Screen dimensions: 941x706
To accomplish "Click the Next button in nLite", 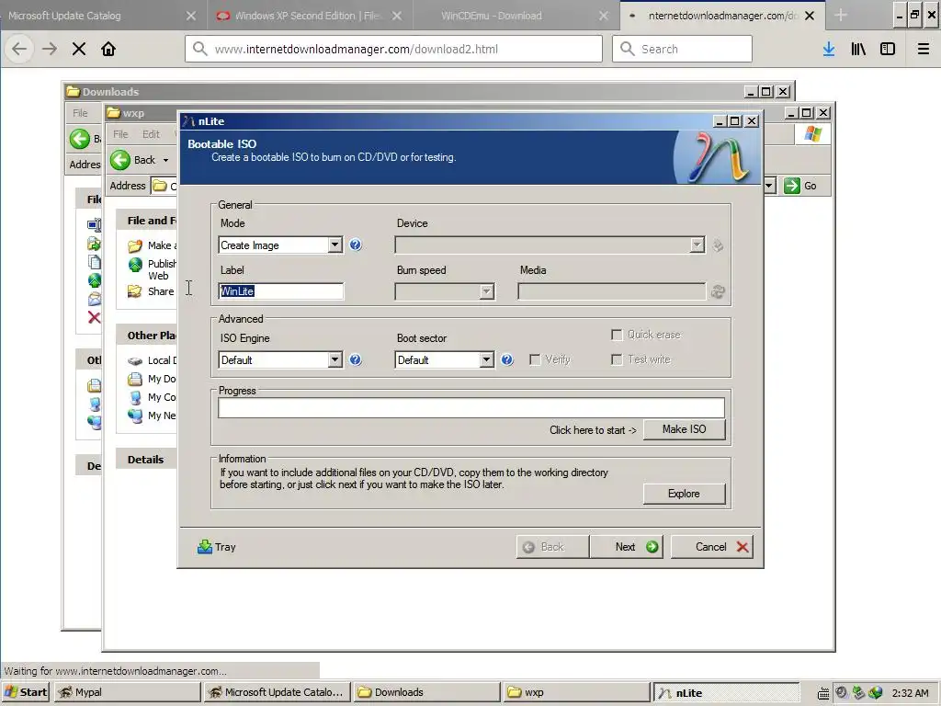I will pyautogui.click(x=626, y=546).
